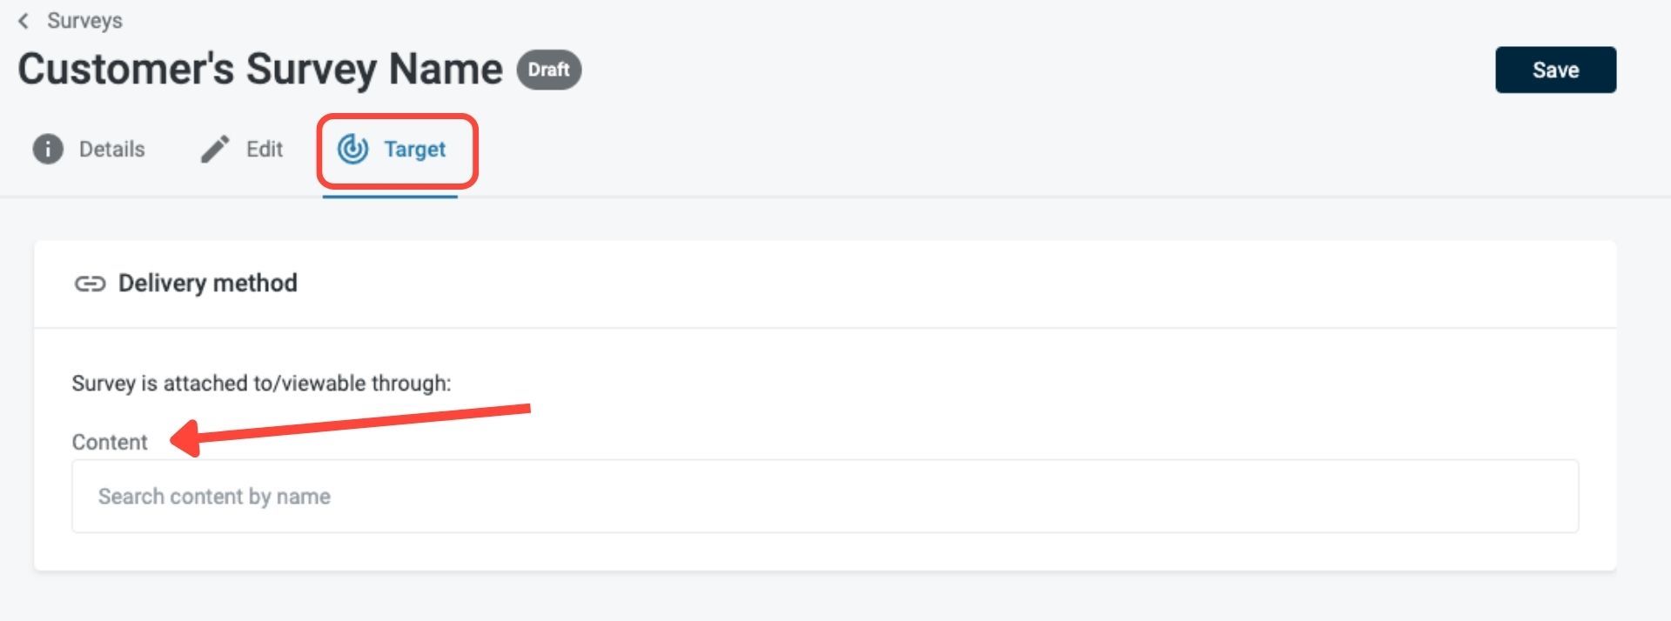Focus the Search content by name field
The width and height of the screenshot is (1671, 621).
(x=824, y=496)
